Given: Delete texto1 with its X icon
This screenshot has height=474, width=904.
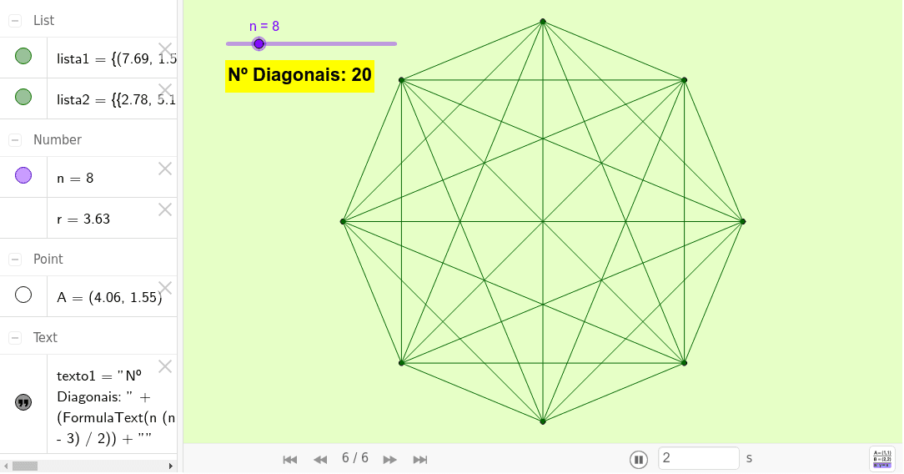Looking at the screenshot, I should coord(165,366).
